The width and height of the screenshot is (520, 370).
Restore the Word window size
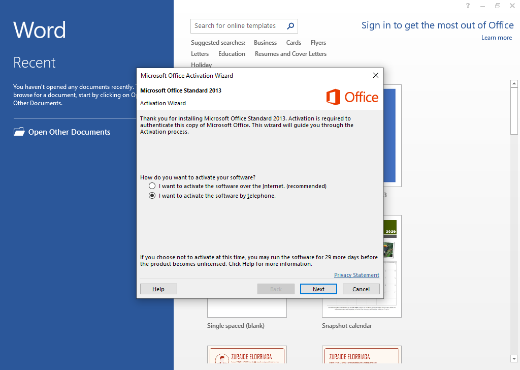pos(498,6)
